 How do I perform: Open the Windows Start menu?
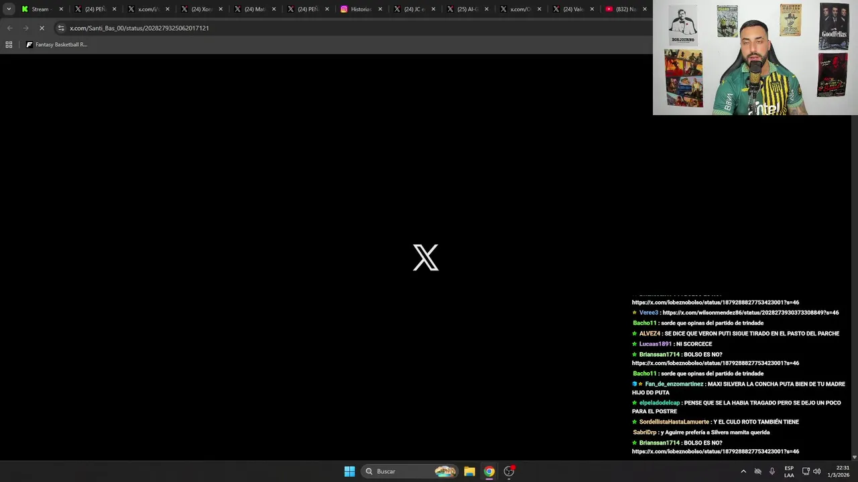tap(349, 471)
